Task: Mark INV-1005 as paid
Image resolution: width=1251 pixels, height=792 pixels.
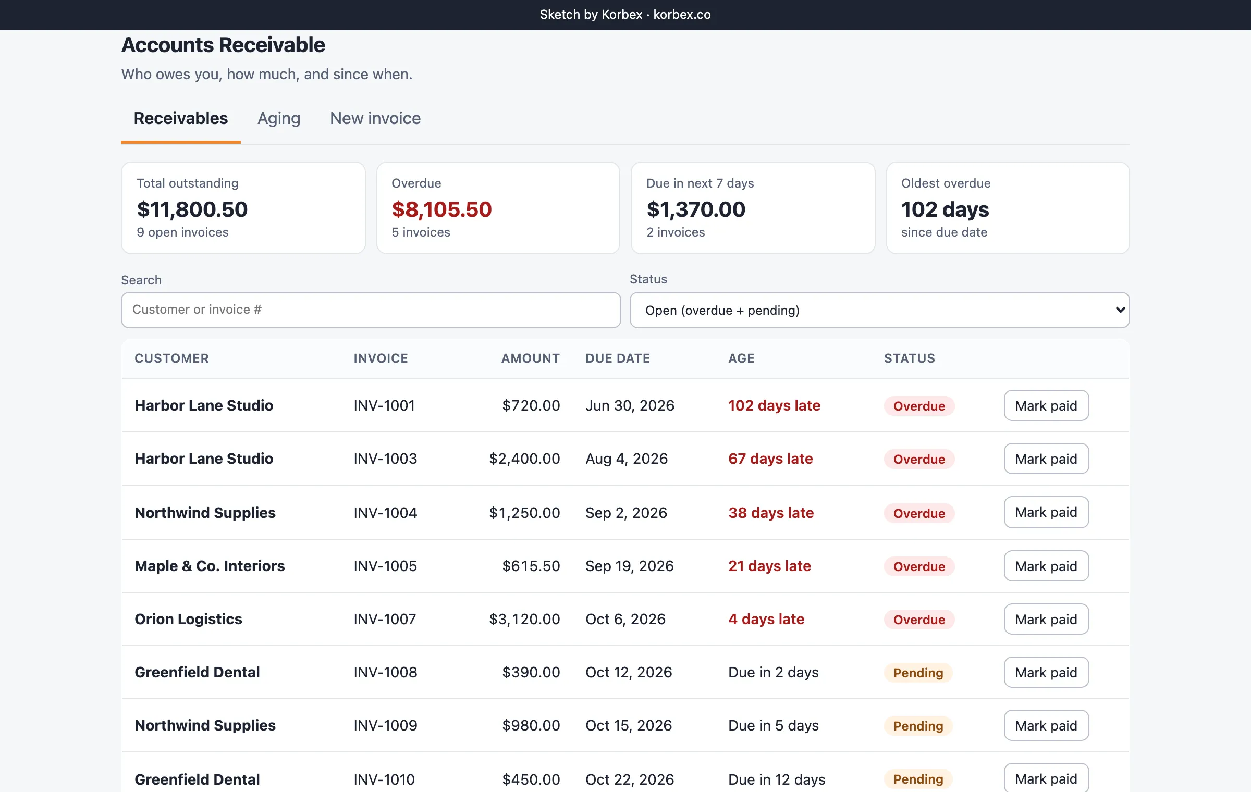Action: (1046, 566)
